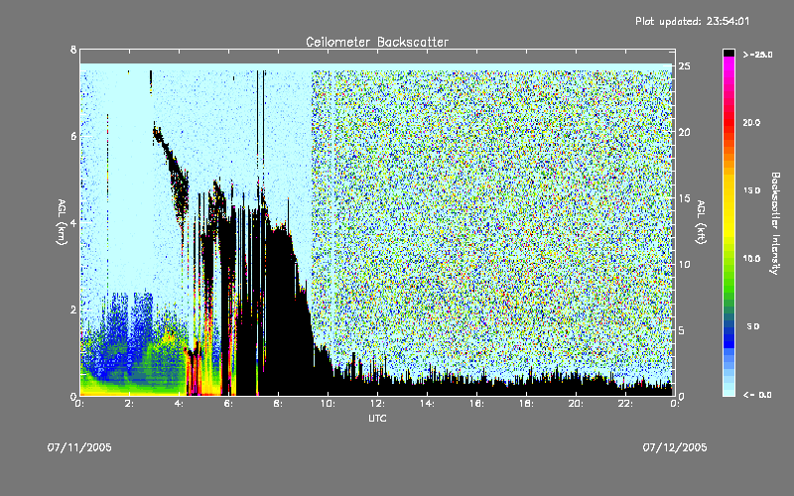
Task: Select the '16:' hour tick on UTC axis
Action: coord(476,404)
